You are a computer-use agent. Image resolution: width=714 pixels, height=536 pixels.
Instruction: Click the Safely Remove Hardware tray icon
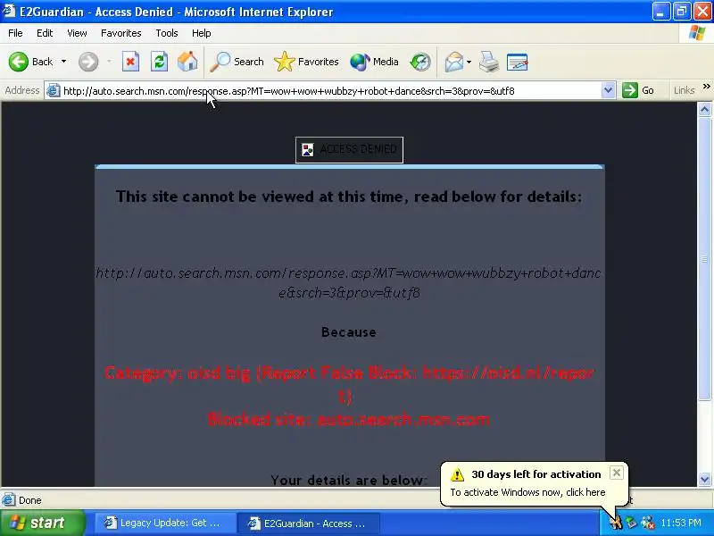pyautogui.click(x=631, y=523)
